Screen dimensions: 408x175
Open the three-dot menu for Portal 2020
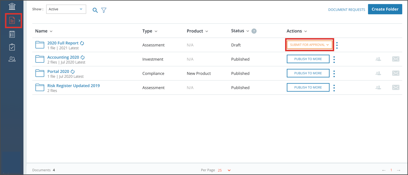tap(334, 74)
